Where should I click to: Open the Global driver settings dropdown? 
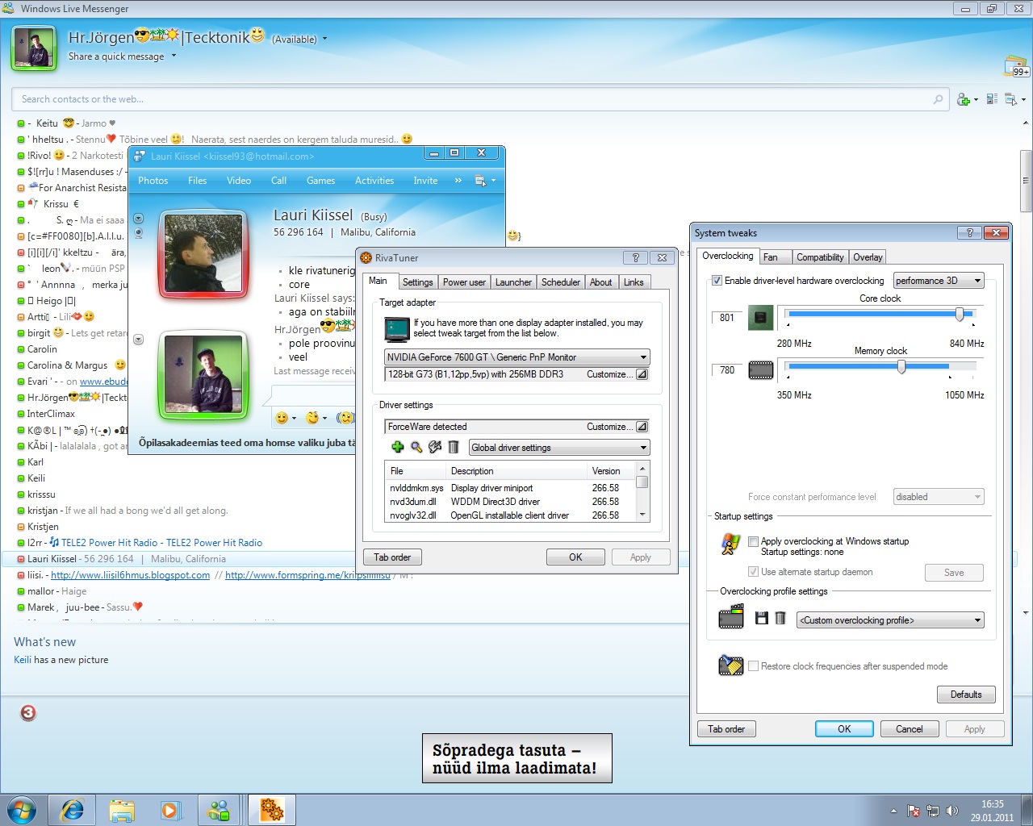coord(559,448)
